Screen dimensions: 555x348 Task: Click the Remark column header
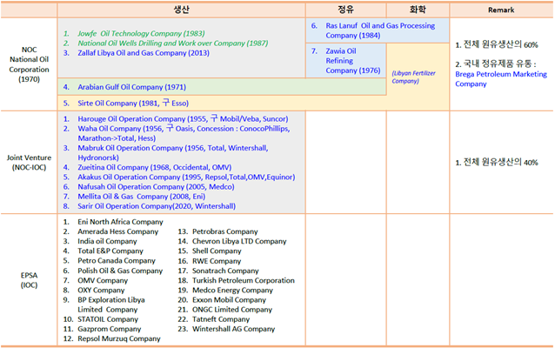501,10
